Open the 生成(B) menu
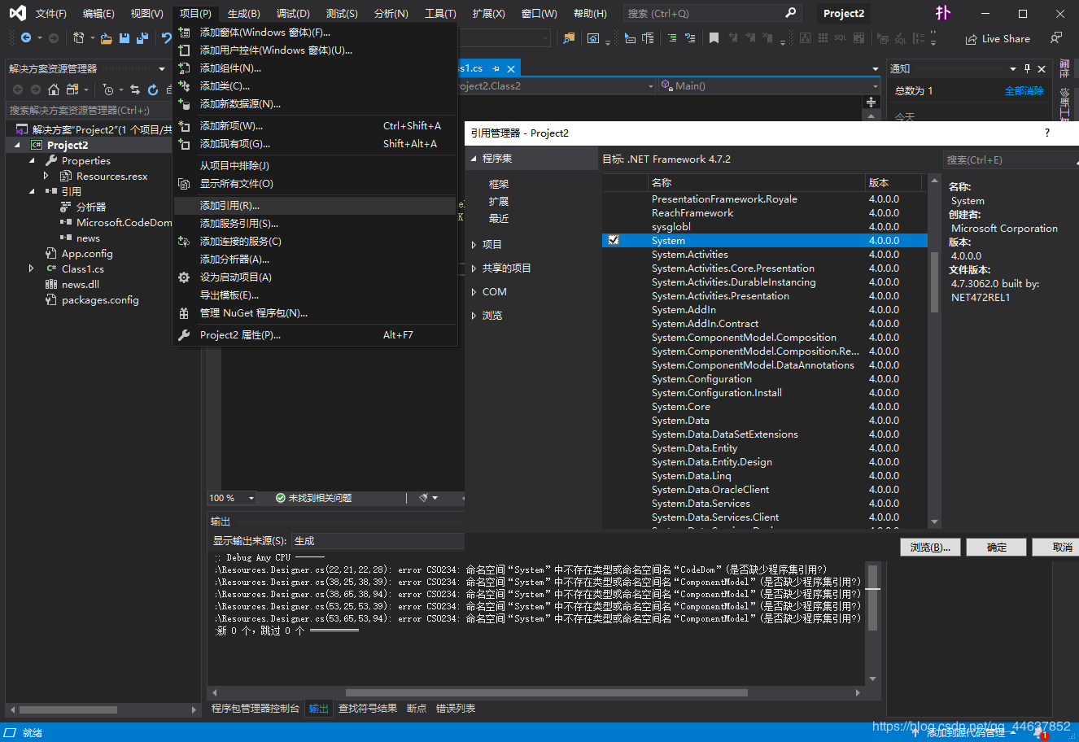Viewport: 1079px width, 742px height. 243,14
